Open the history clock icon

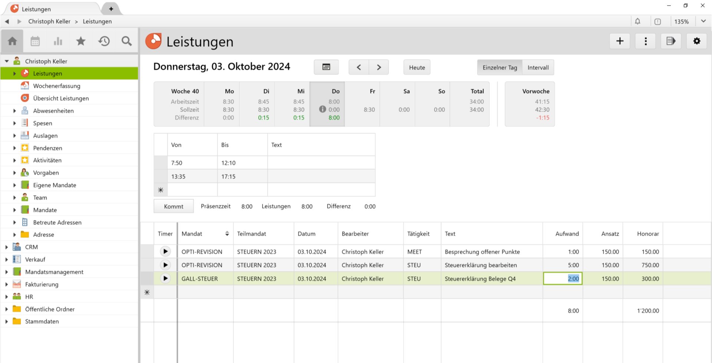[104, 41]
